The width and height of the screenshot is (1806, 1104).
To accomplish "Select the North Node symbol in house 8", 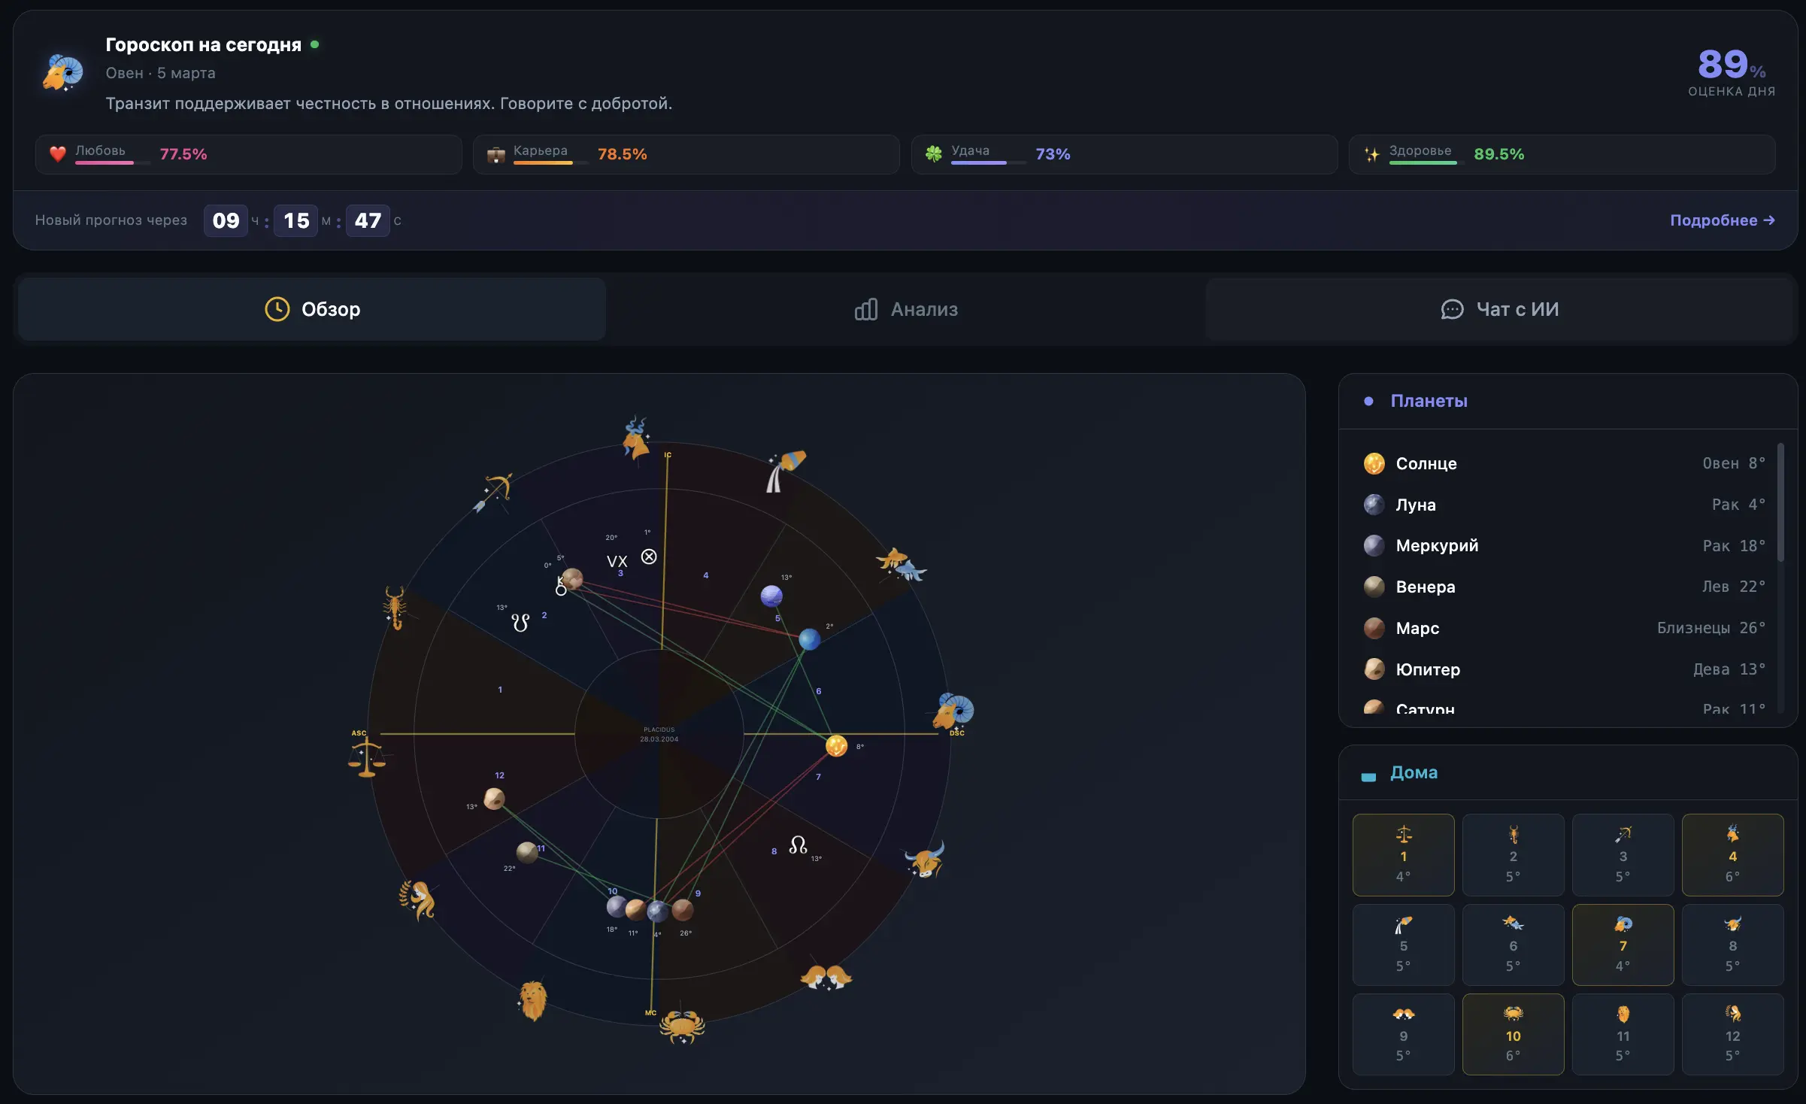I will pyautogui.click(x=798, y=845).
